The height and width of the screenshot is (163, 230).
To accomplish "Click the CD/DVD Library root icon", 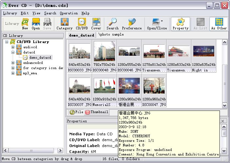I will click(x=13, y=42).
